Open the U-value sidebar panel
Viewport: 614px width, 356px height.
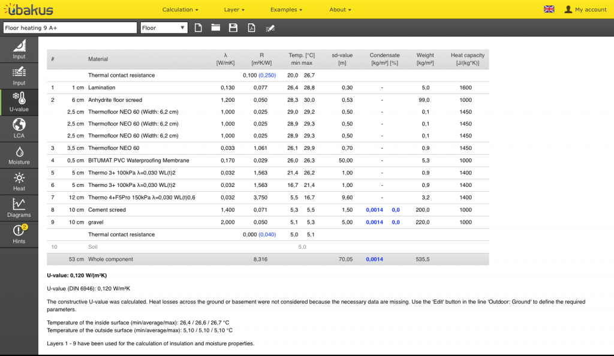pyautogui.click(x=19, y=102)
